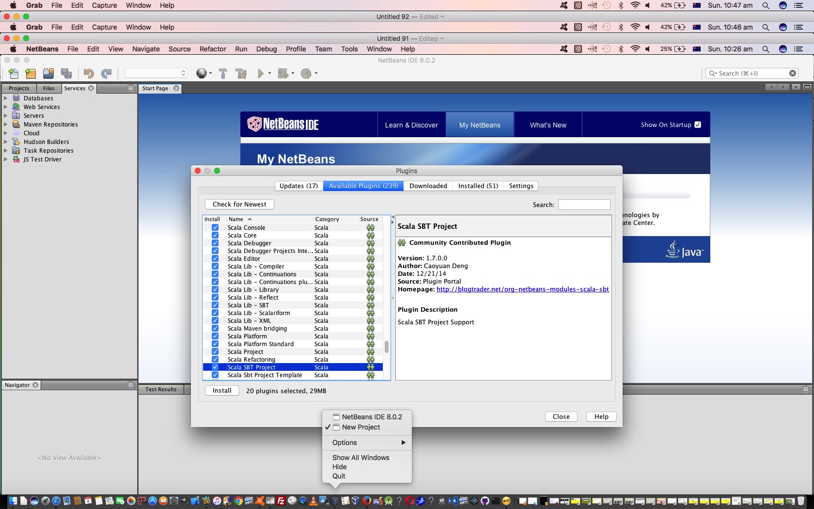Viewport: 814px width, 509px height.
Task: Click the Open Project toolbar icon
Action: click(48, 73)
